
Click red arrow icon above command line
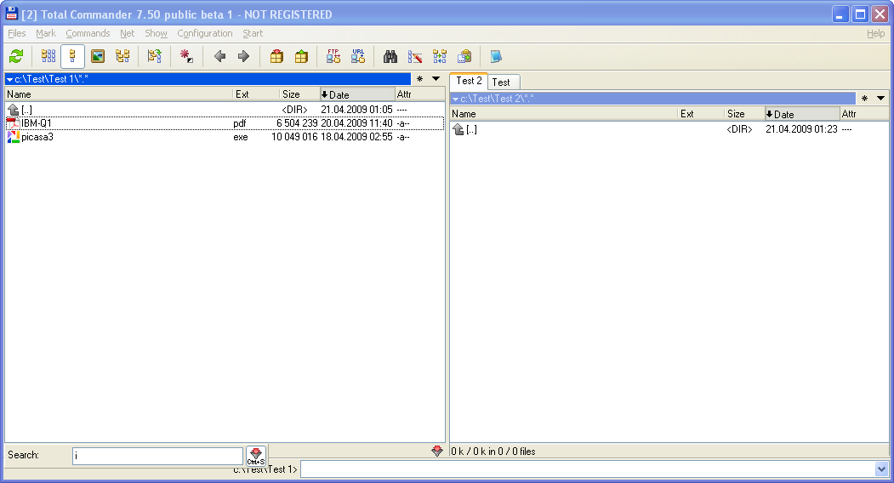point(437,451)
